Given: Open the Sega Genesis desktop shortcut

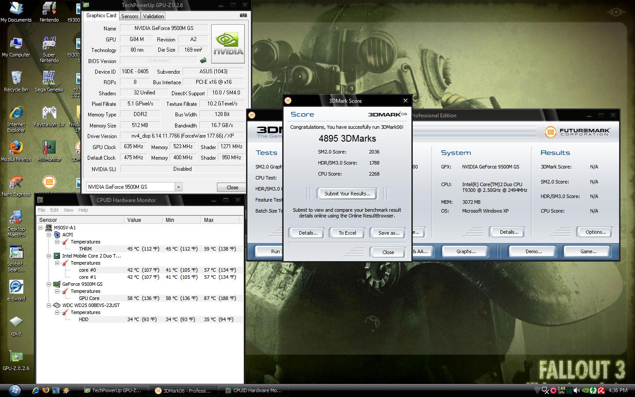Looking at the screenshot, I should (49, 82).
